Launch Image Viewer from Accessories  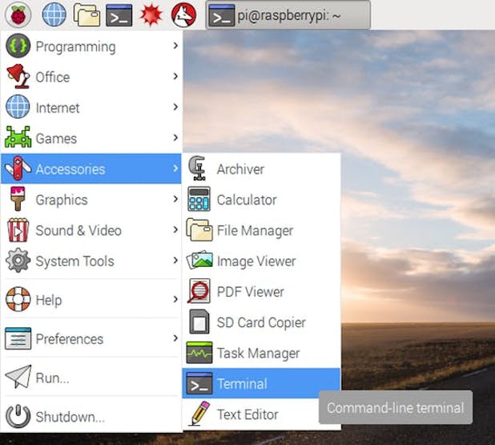click(261, 261)
